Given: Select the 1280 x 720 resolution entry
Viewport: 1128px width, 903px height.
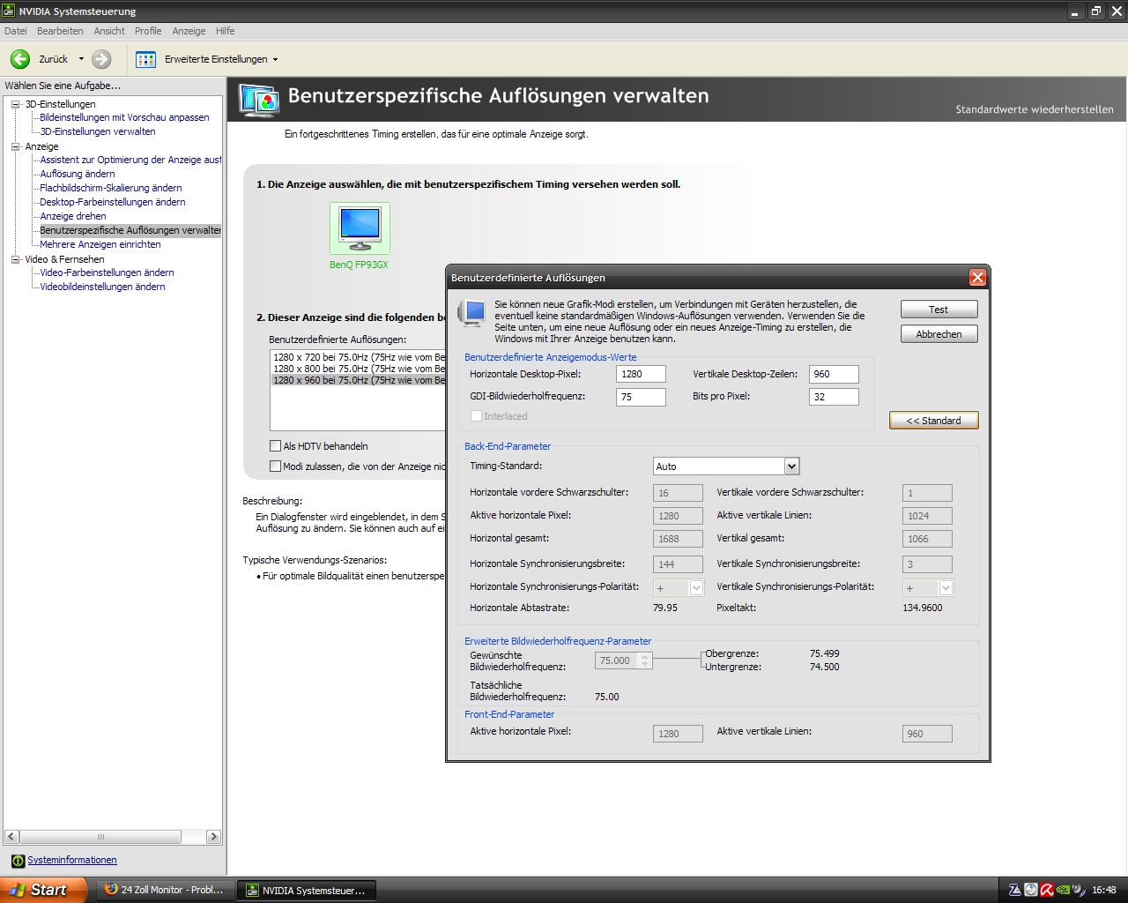Looking at the screenshot, I should (359, 357).
